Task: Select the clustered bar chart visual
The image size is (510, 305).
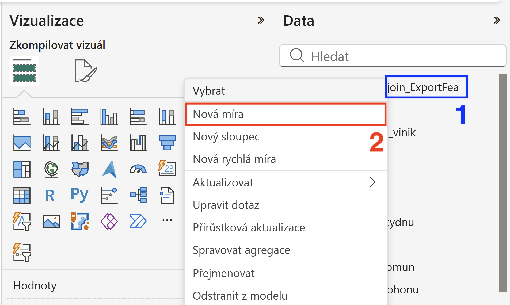Action: (80, 117)
